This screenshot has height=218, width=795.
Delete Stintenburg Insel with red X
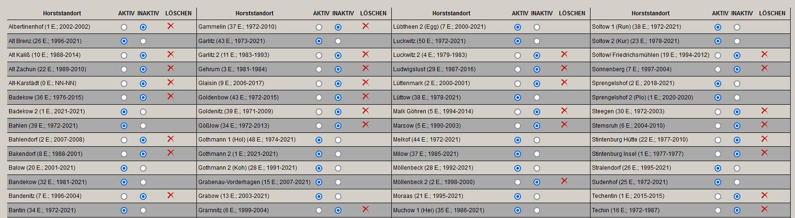click(764, 153)
